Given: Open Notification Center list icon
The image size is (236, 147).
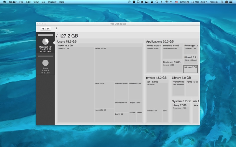Looking at the screenshot, I should click(x=231, y=2).
